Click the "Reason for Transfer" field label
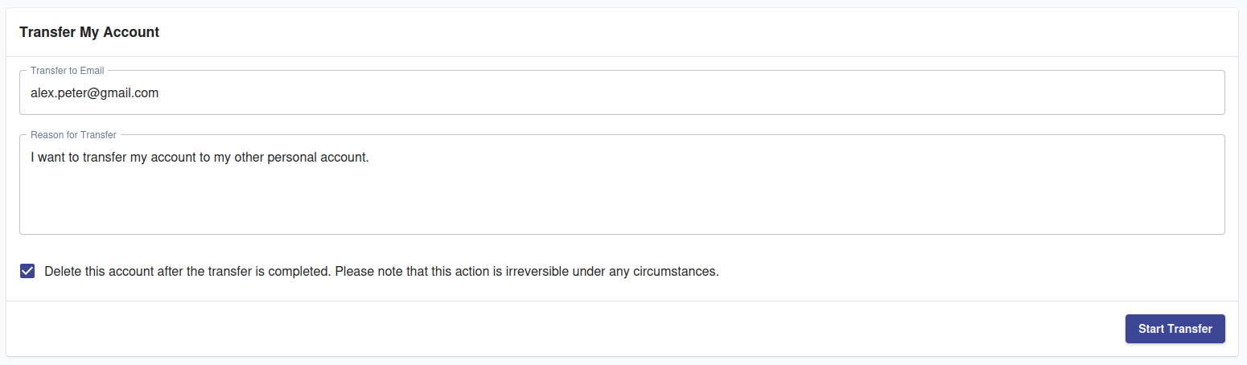Screen dimensions: 1247x365 point(73,135)
